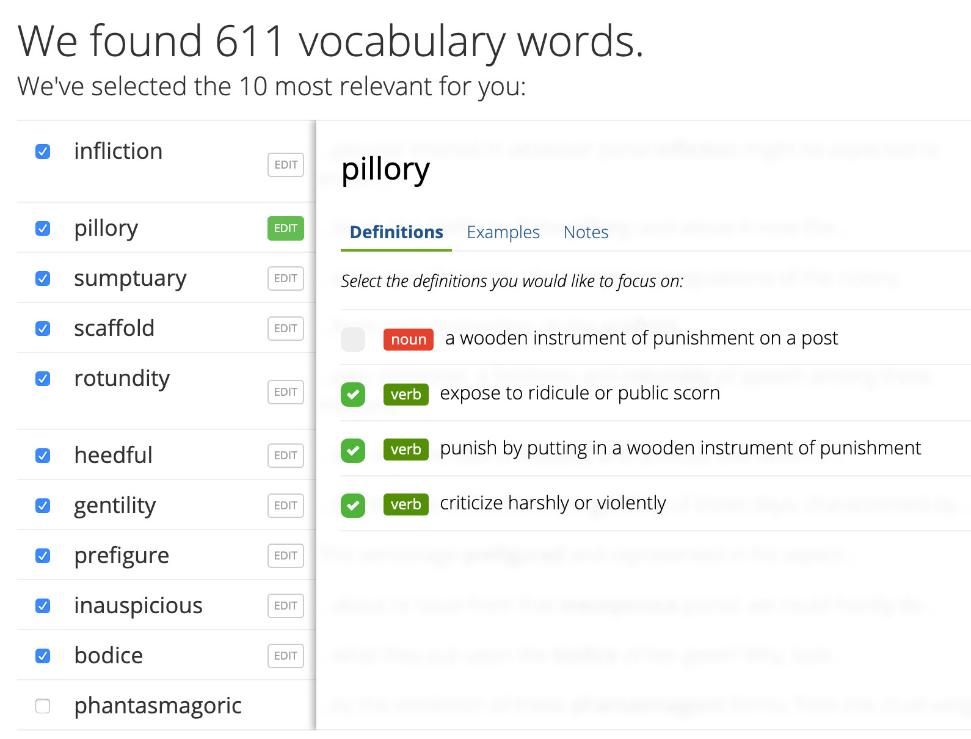Image resolution: width=971 pixels, height=739 pixels.
Task: Click the red noun tag label
Action: pyautogui.click(x=409, y=340)
